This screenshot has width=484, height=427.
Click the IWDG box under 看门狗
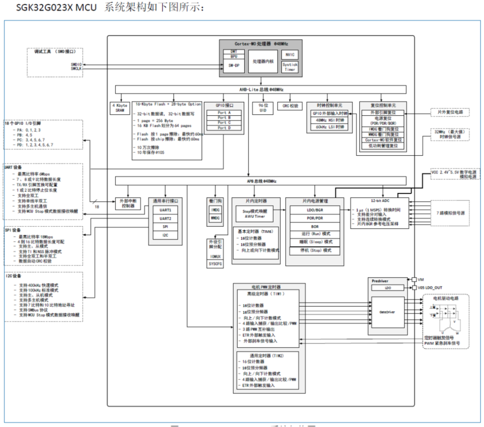pyautogui.click(x=215, y=210)
